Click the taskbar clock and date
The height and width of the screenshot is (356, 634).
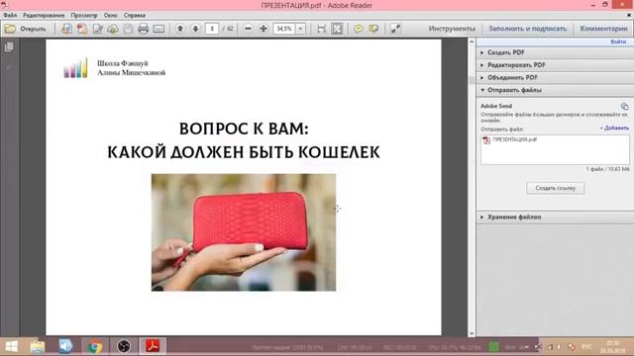[x=613, y=347]
